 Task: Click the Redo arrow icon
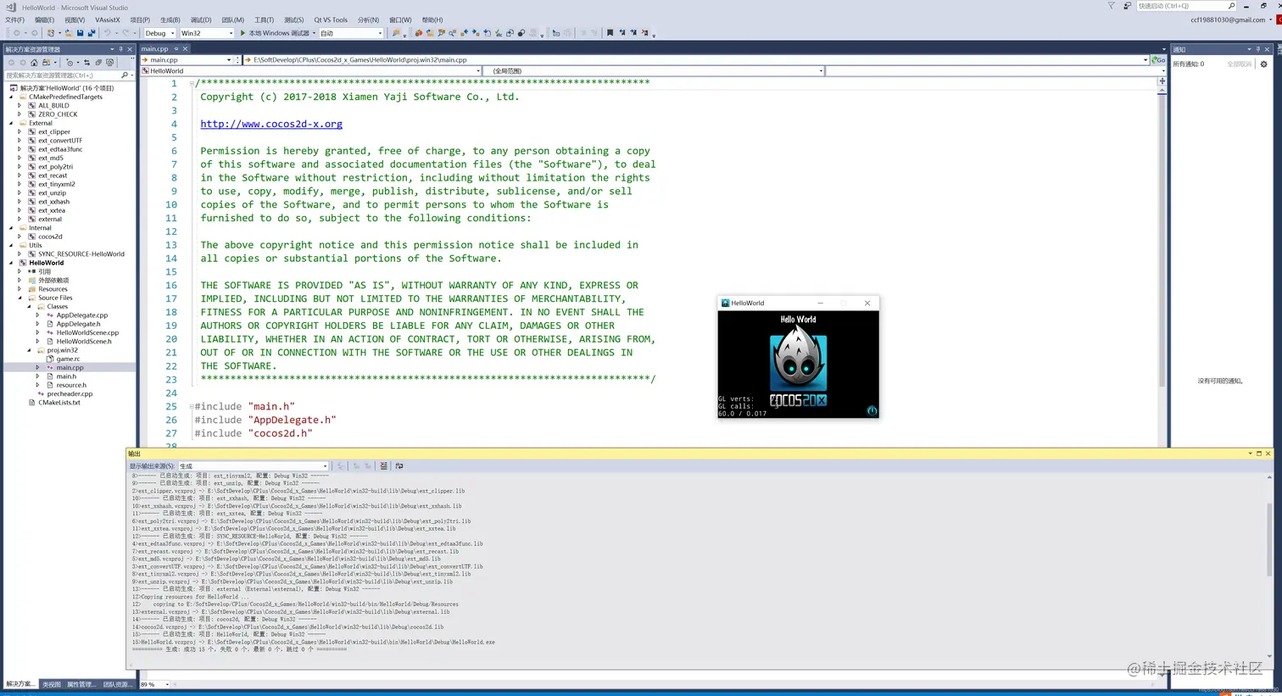tap(125, 33)
